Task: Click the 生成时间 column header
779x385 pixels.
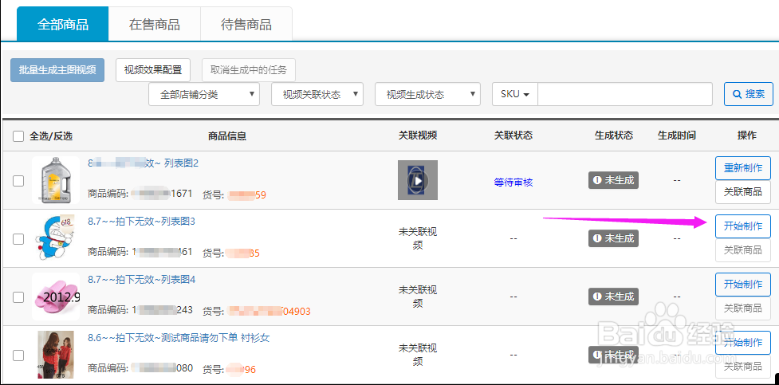Action: coord(677,136)
